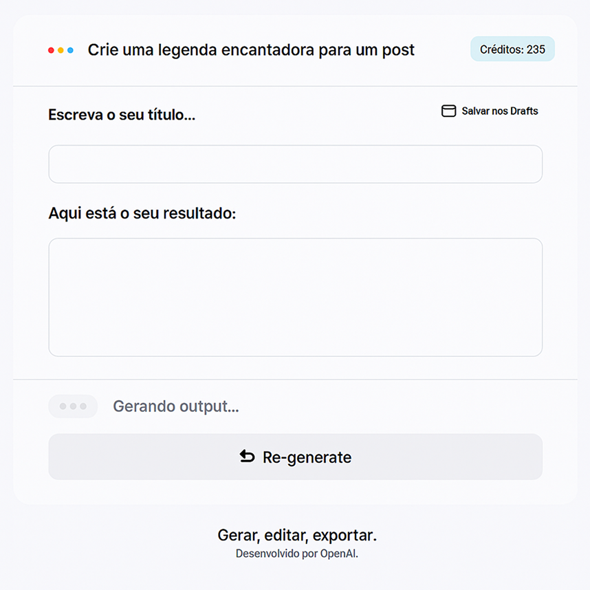Viewport: 590px width, 590px height.
Task: Click the "Escreva o seu título..." label
Action: point(122,115)
